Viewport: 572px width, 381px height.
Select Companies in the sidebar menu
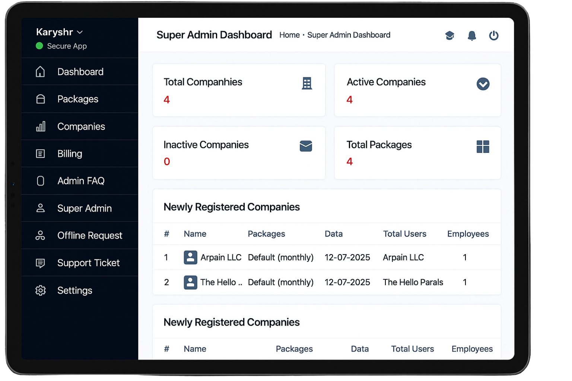click(81, 127)
